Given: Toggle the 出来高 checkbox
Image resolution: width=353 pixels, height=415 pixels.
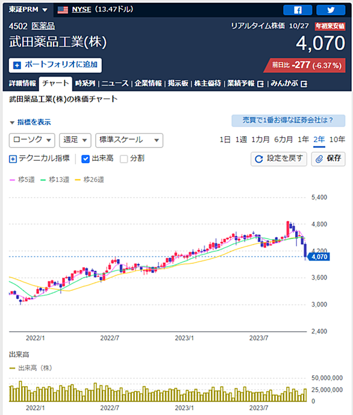Looking at the screenshot, I should click(x=86, y=159).
